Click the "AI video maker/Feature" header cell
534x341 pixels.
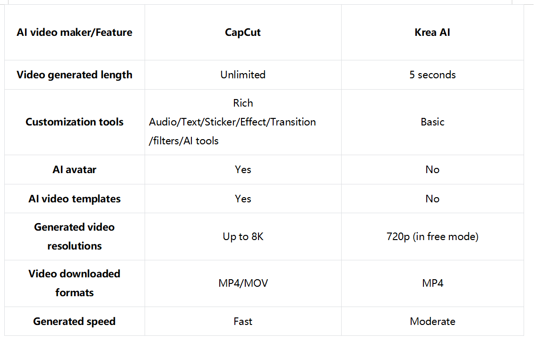(75, 33)
